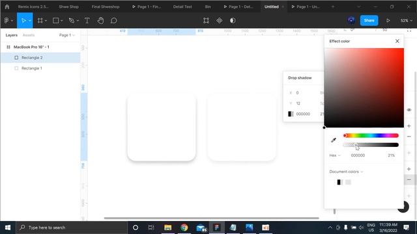
Task: Select the Hand tool
Action: coord(100,20)
